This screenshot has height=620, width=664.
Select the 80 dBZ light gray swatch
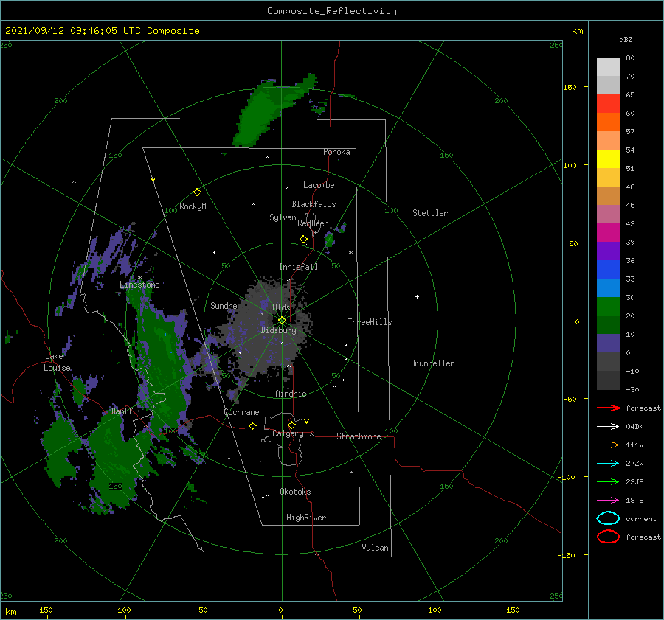coord(608,66)
